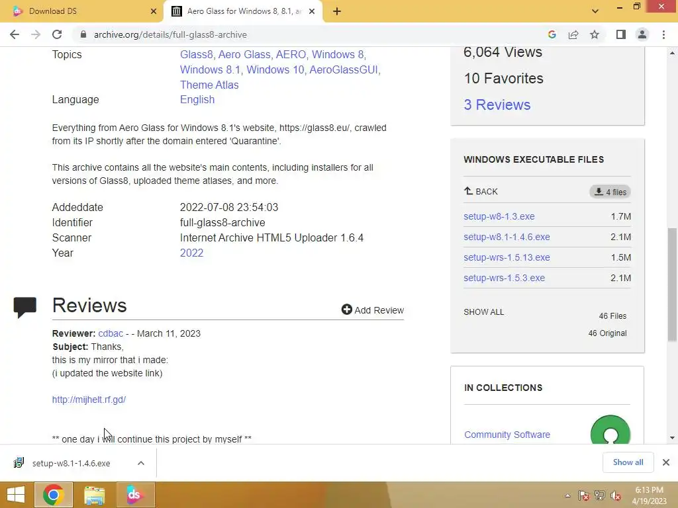Click Action Center flag tray icon
This screenshot has width=678, height=508.
tap(583, 495)
